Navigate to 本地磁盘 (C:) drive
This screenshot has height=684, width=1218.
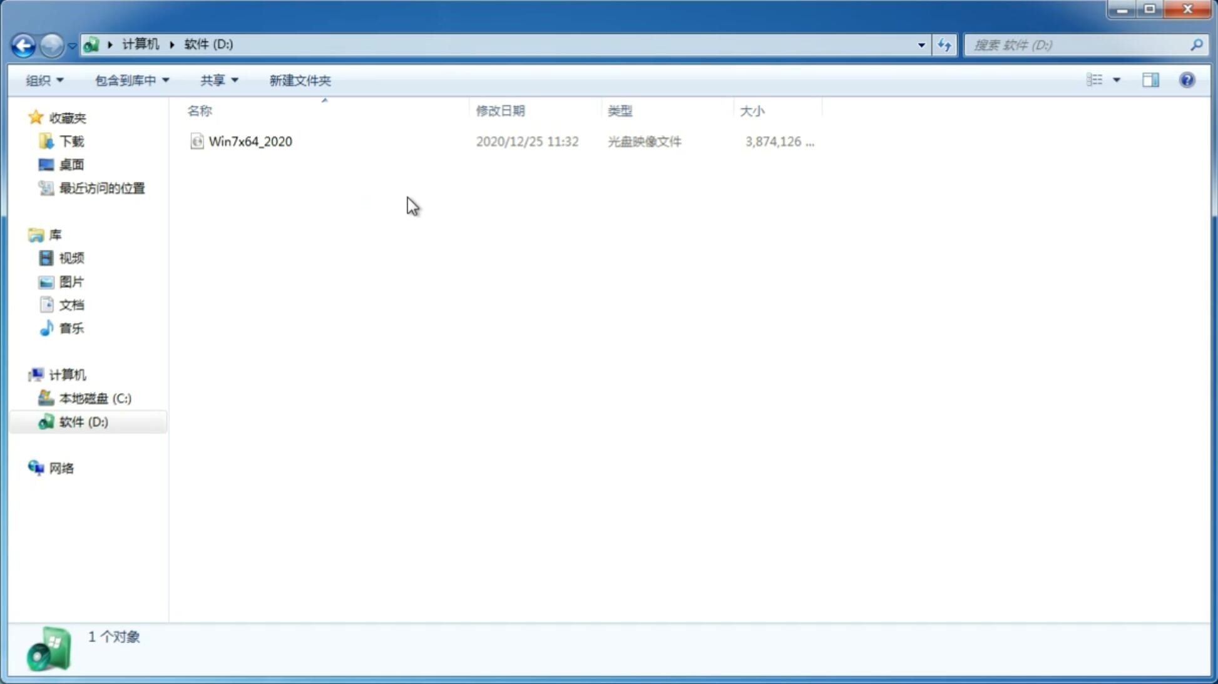tap(95, 398)
